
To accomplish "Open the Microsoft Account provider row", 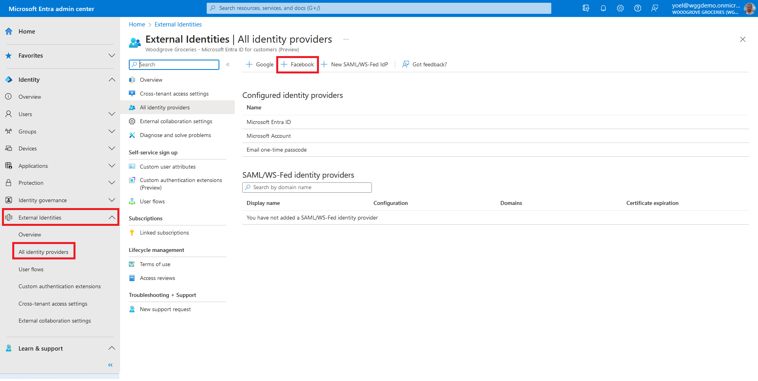I will coord(269,136).
